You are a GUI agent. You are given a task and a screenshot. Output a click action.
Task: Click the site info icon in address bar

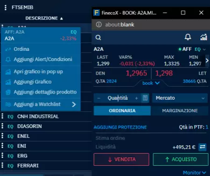tap(99, 25)
